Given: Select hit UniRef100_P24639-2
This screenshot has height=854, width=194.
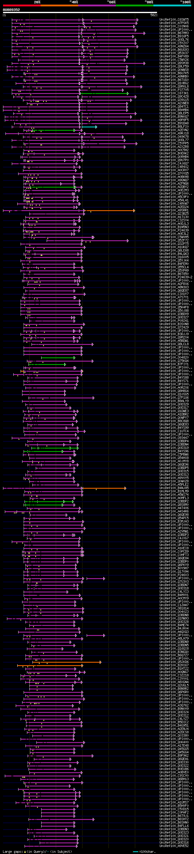Looking at the screenshot, I should [176, 277].
